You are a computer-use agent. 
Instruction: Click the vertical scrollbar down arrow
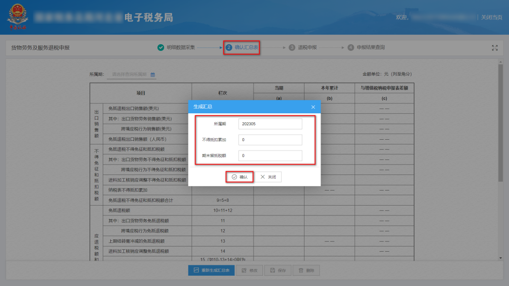[500, 258]
